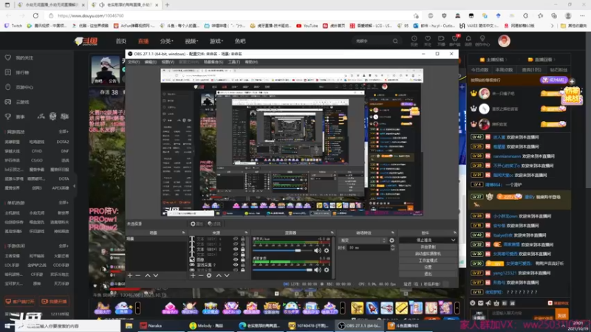Click the airplane gift icon in gift bar
This screenshot has width=591, height=332.
pyautogui.click(x=386, y=308)
